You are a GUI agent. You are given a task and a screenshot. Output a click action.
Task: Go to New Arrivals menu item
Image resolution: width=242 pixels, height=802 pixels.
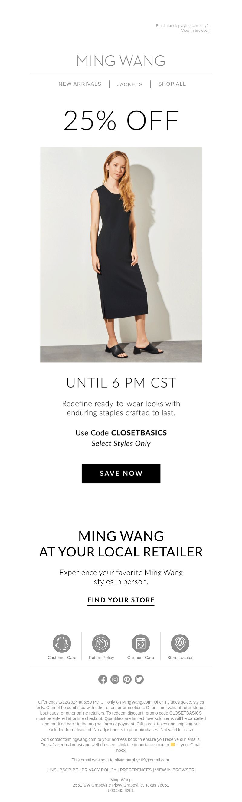coord(80,84)
